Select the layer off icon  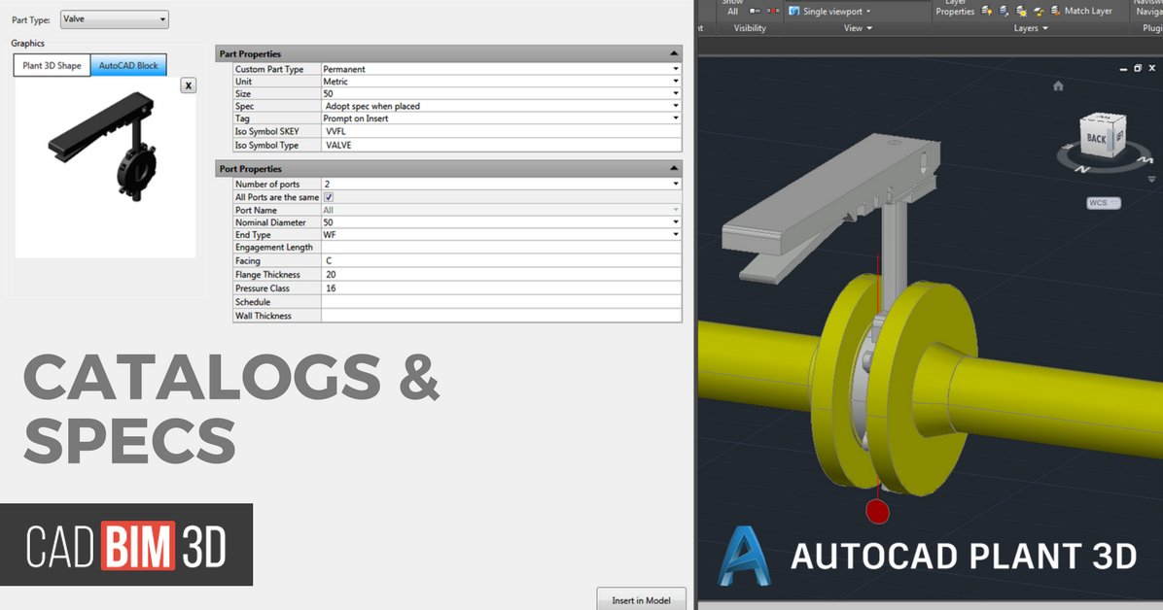tap(985, 11)
